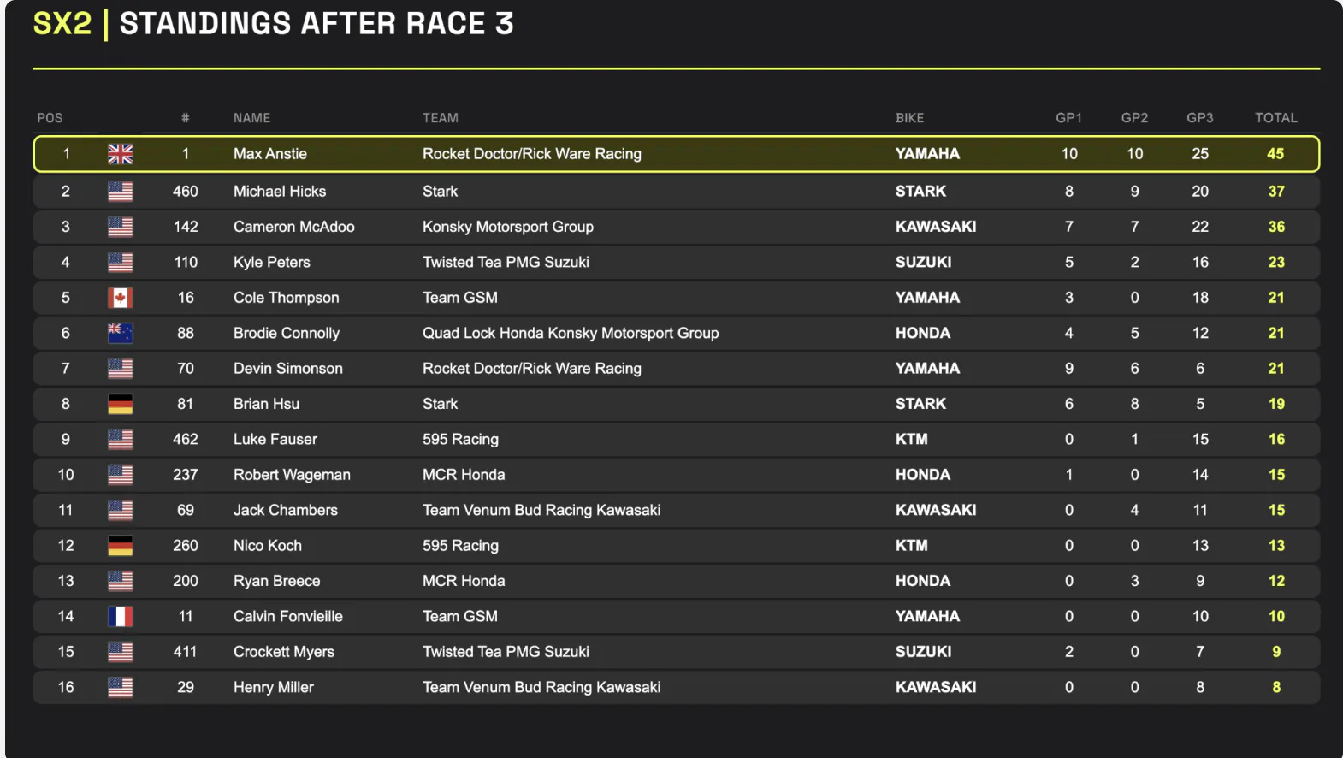
Task: Open rider name Cameron McAdoo
Action: pos(293,227)
